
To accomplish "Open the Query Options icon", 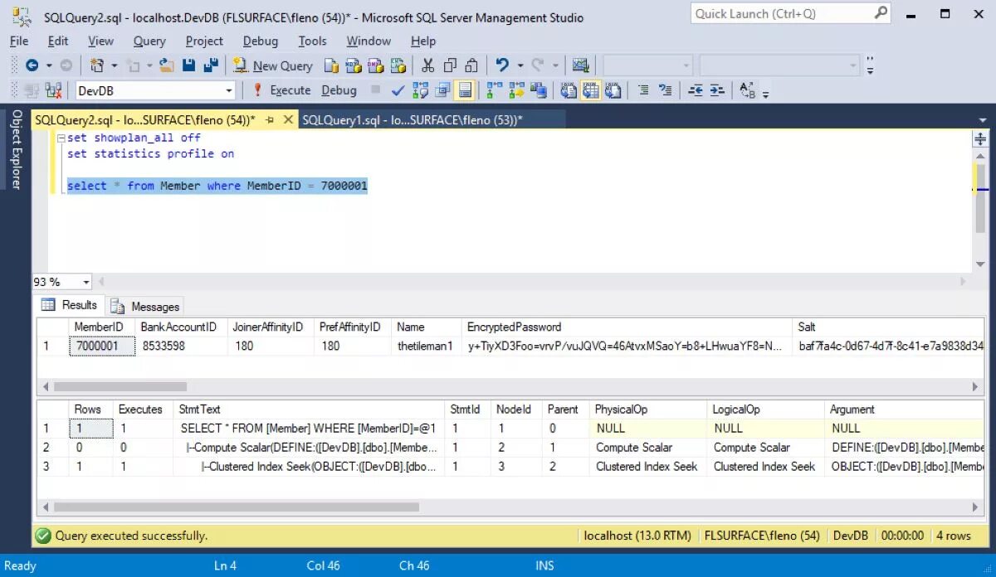I will (x=442, y=90).
